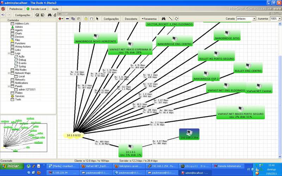Open the Preferências menu
The height and width of the screenshot is (176, 282).
16,9
